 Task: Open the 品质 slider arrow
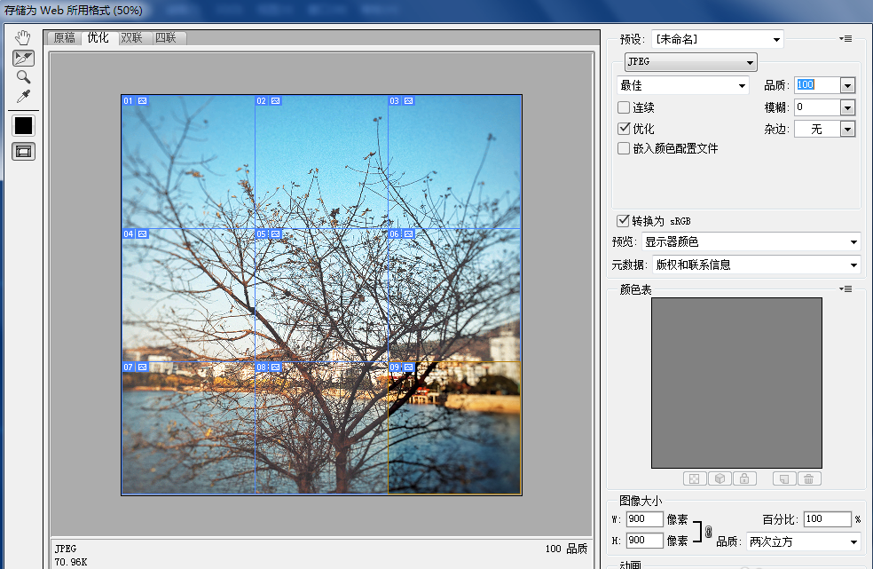point(847,85)
